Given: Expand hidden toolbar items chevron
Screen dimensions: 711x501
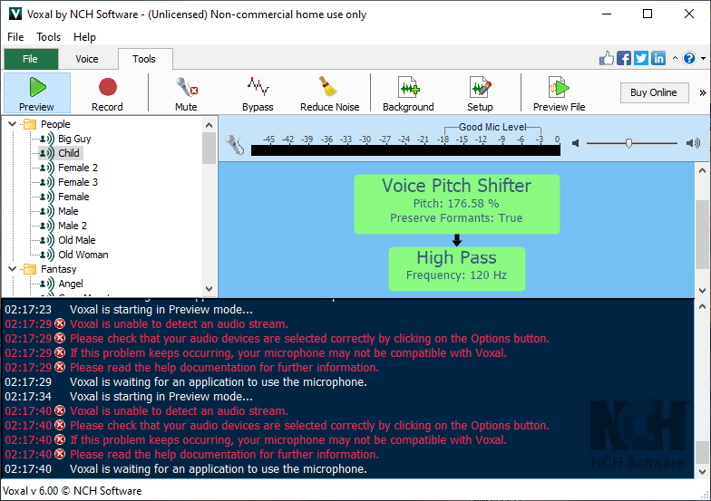Looking at the screenshot, I should [702, 92].
